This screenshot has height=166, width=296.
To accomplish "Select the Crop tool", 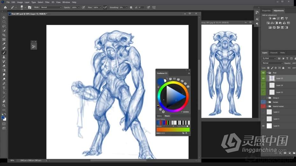I will coord(4,35).
